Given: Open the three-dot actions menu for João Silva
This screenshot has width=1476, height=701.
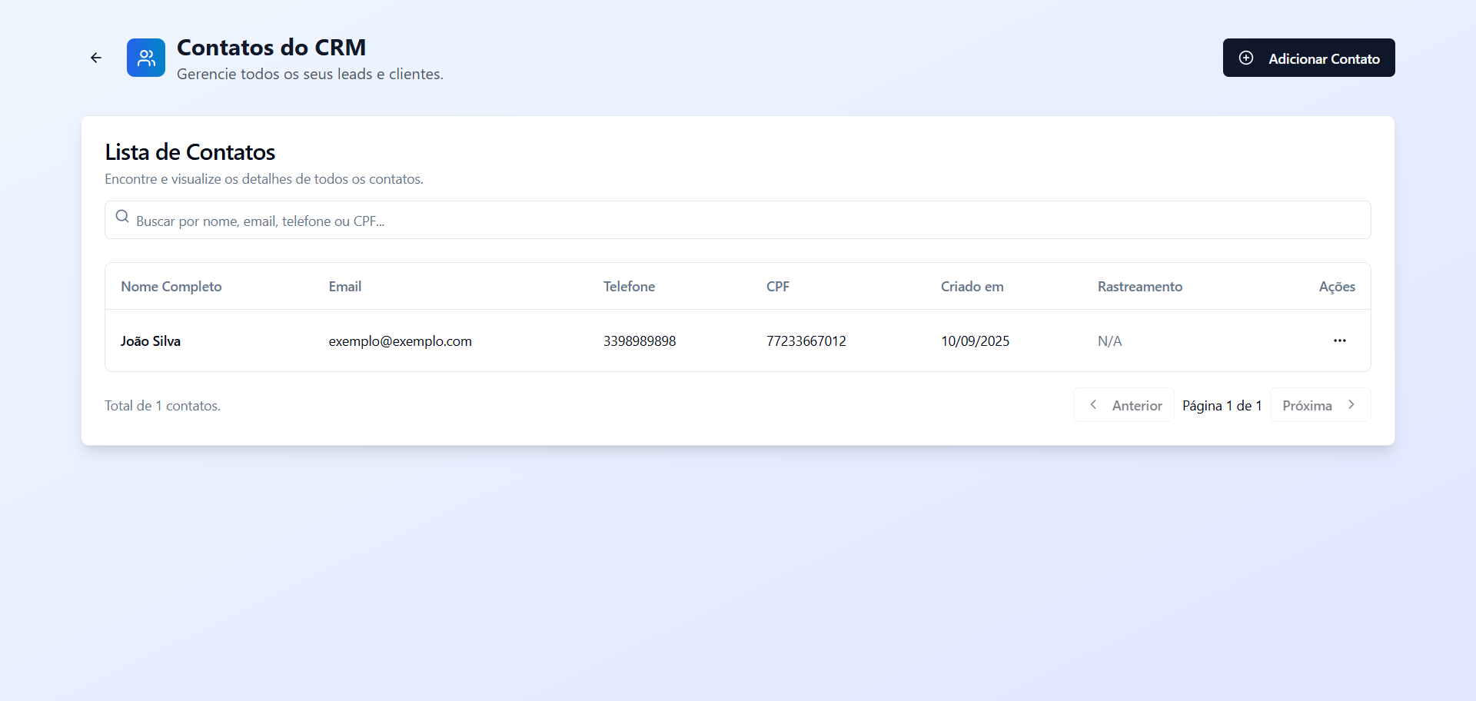Looking at the screenshot, I should tap(1339, 341).
